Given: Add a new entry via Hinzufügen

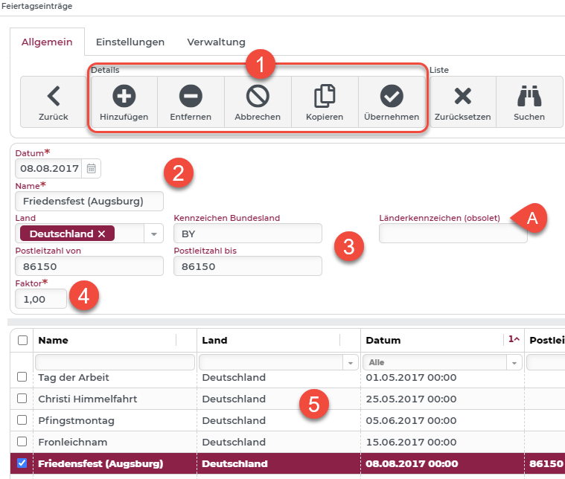Looking at the screenshot, I should click(124, 102).
